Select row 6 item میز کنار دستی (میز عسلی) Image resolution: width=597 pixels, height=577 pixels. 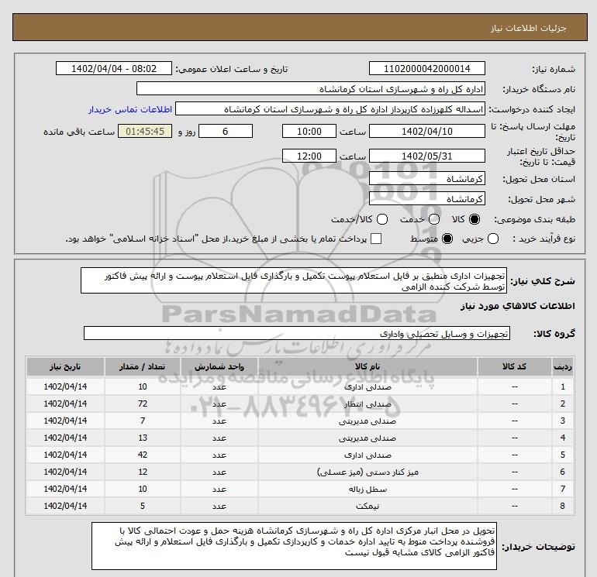(368, 472)
